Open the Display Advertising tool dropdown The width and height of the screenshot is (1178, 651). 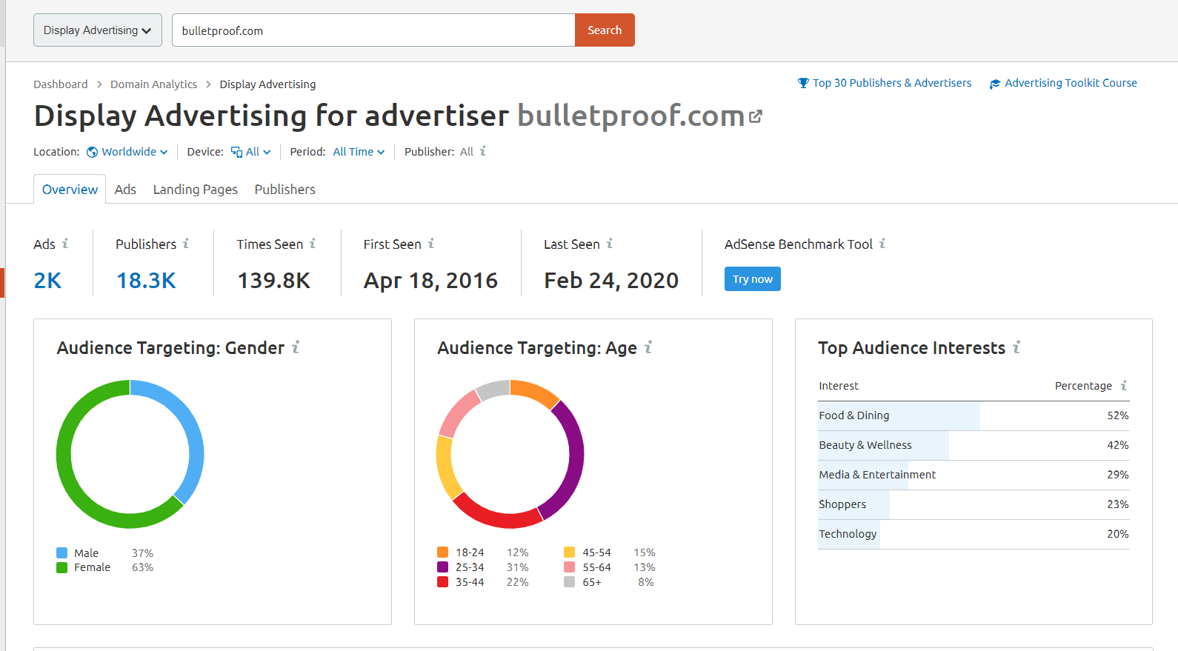pyautogui.click(x=98, y=30)
